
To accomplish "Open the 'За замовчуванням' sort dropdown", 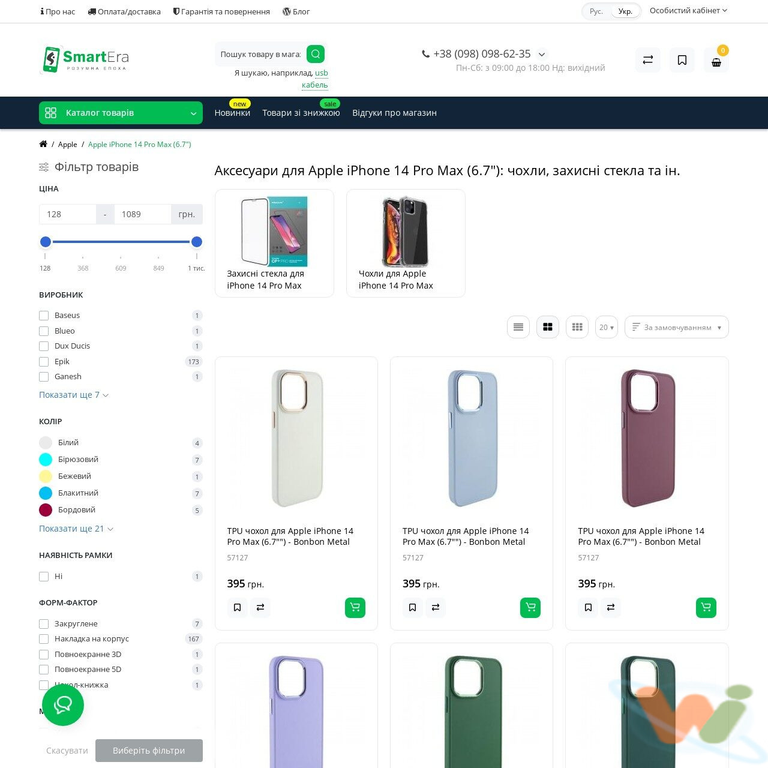I will (x=677, y=327).
